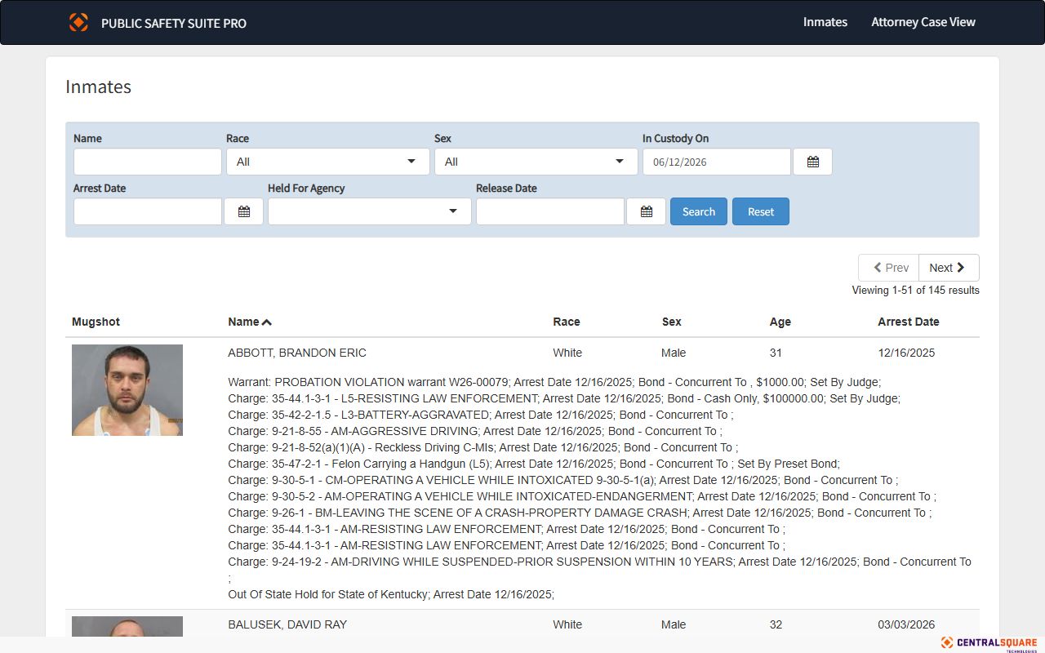1045x653 pixels.
Task: Click the L5-RESISTING LAW ENFORCEMENT charge line
Action: (x=564, y=398)
